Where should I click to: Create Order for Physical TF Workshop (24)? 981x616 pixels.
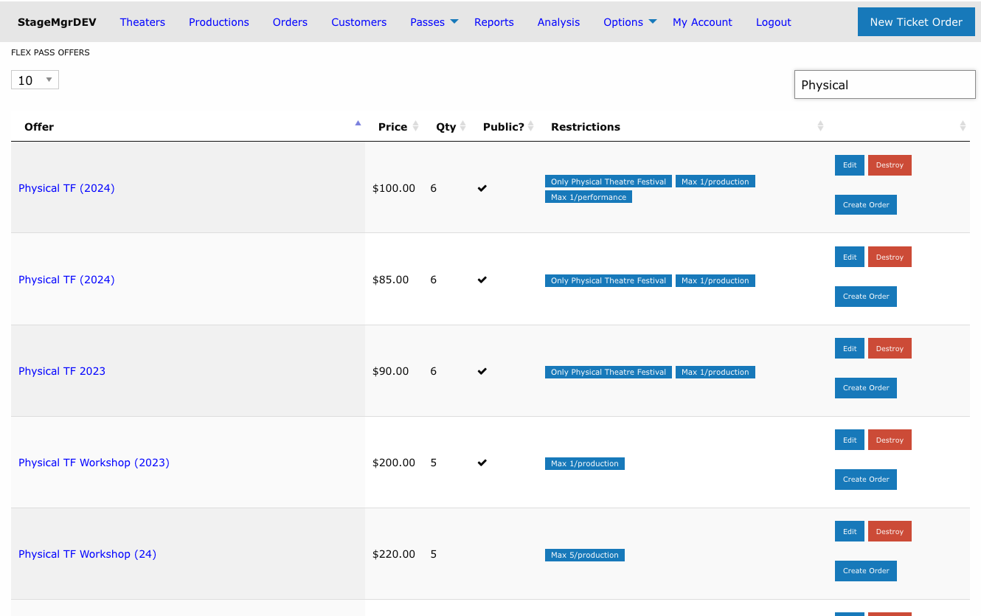point(866,571)
